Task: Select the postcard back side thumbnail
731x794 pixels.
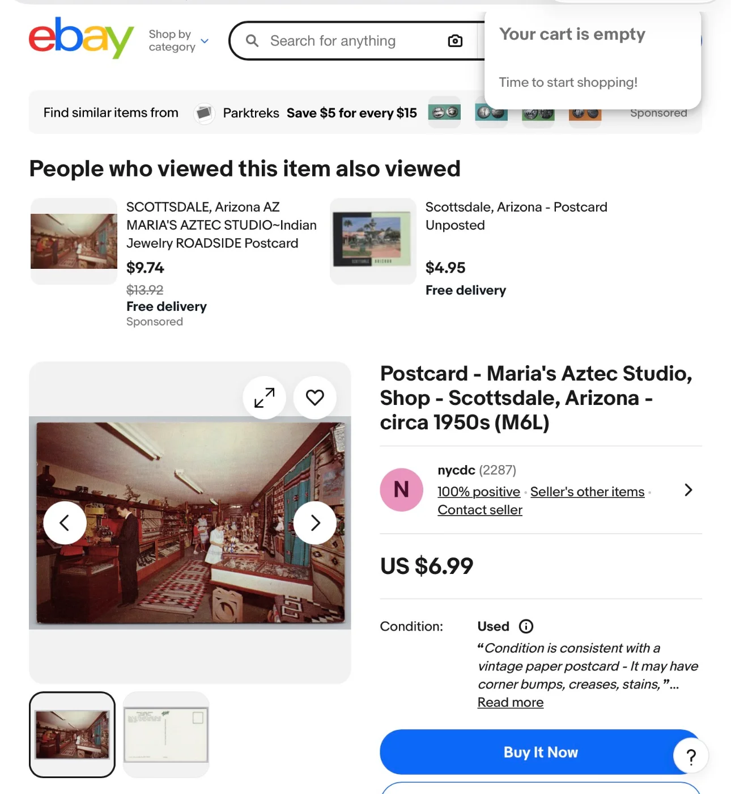Action: 166,734
